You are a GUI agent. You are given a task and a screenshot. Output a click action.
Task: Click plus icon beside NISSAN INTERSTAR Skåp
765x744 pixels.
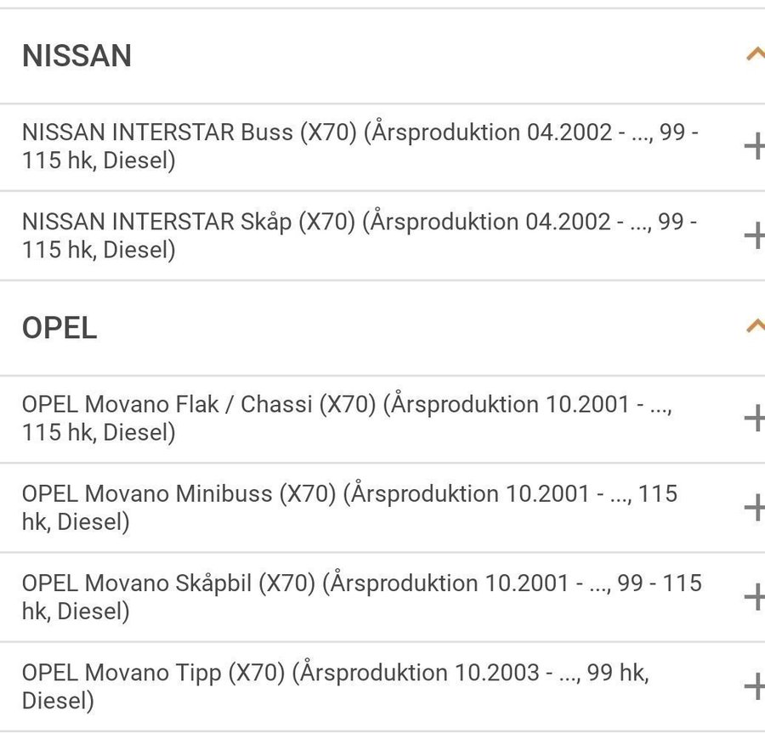click(754, 235)
